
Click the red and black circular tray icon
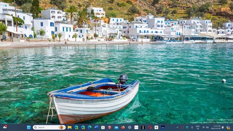click(182, 127)
